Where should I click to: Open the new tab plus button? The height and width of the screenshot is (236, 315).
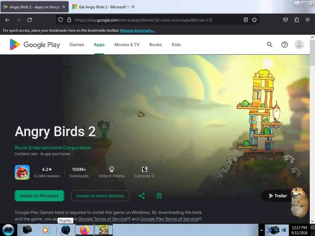144,7
